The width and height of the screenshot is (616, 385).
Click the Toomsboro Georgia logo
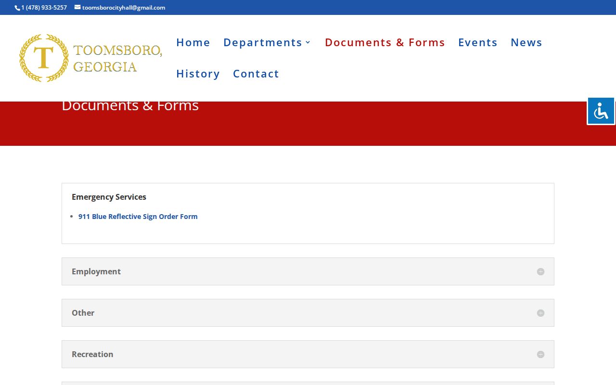click(90, 58)
